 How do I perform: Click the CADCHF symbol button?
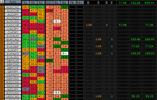point(13,25)
